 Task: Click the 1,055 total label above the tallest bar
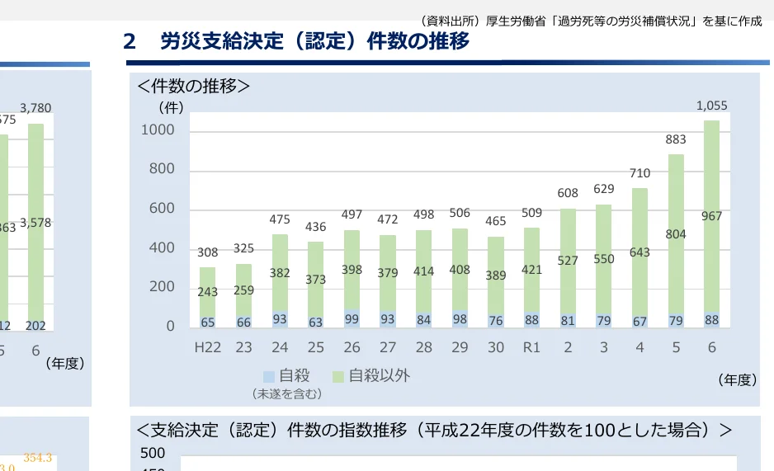coord(711,105)
